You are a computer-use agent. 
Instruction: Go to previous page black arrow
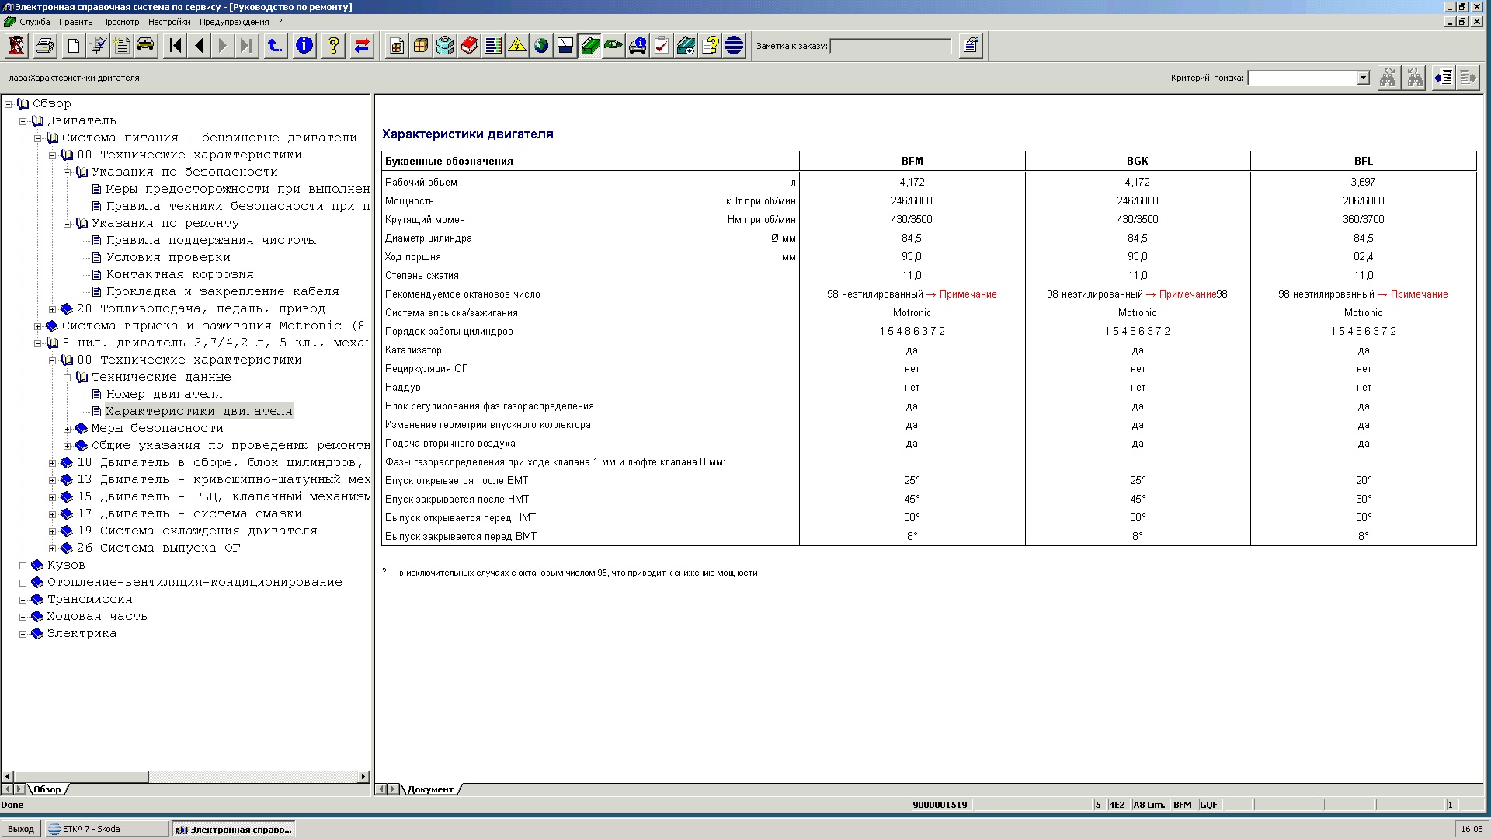point(200,46)
